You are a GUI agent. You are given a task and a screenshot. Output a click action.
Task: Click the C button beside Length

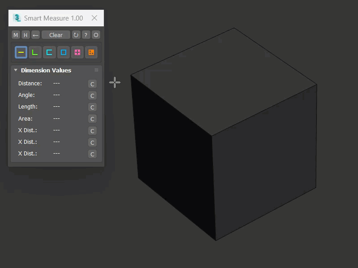click(x=92, y=107)
